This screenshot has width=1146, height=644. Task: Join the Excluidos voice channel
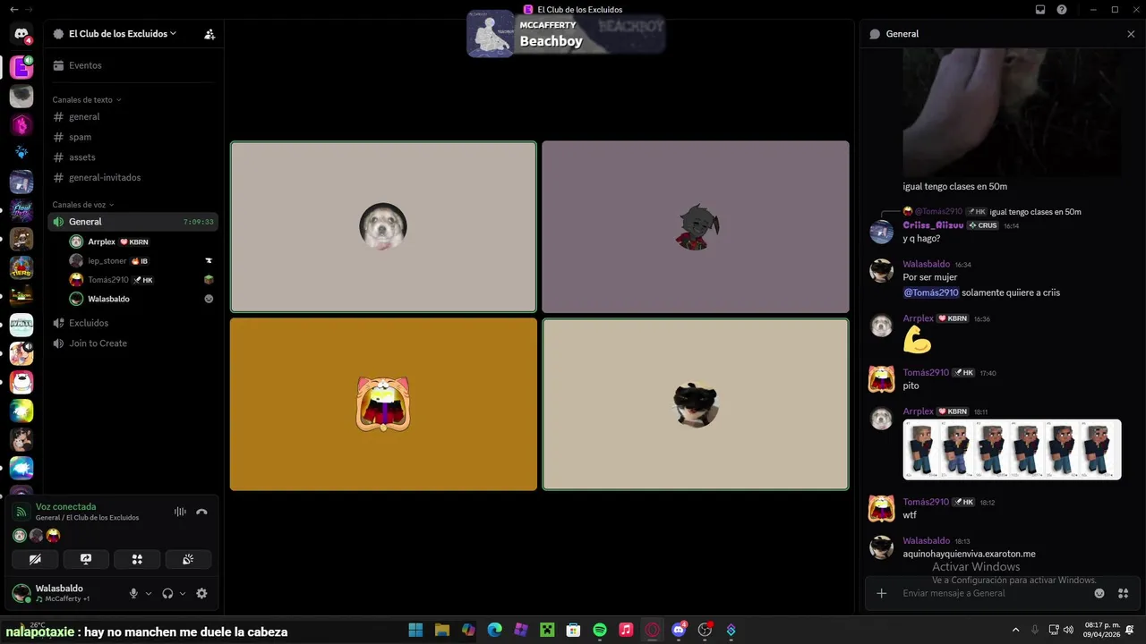134,323
